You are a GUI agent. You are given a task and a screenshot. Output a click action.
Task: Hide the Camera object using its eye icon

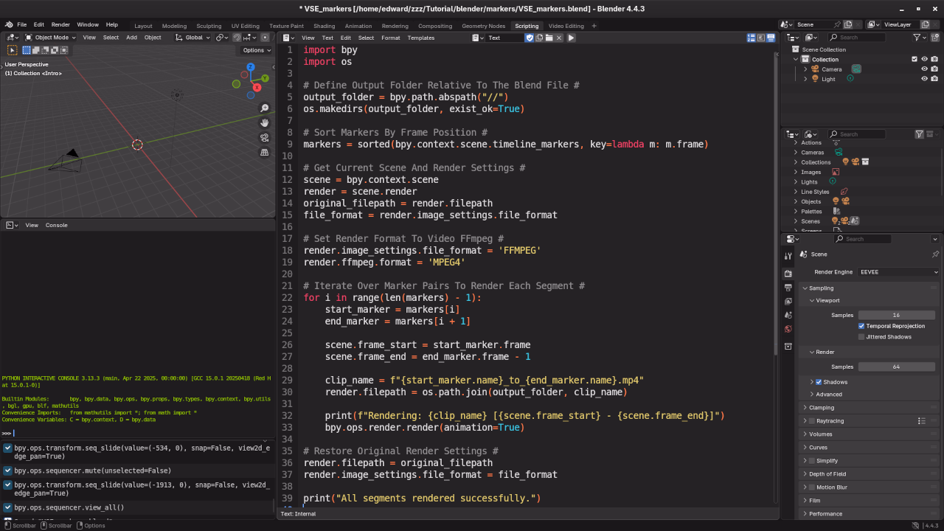(x=924, y=69)
